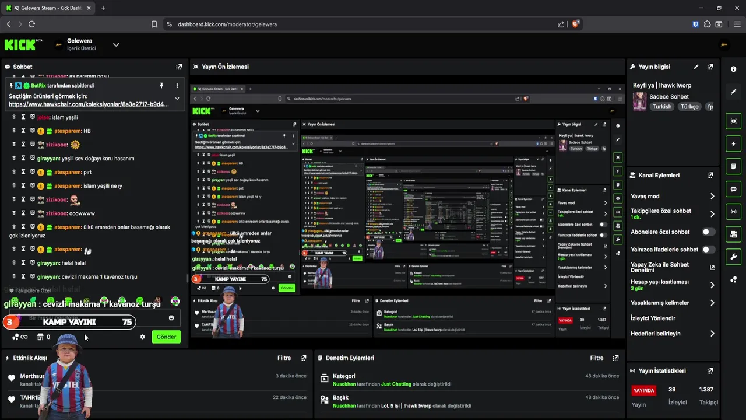Timeout girayyan on 'yeşili sev' message

[x=23, y=158]
